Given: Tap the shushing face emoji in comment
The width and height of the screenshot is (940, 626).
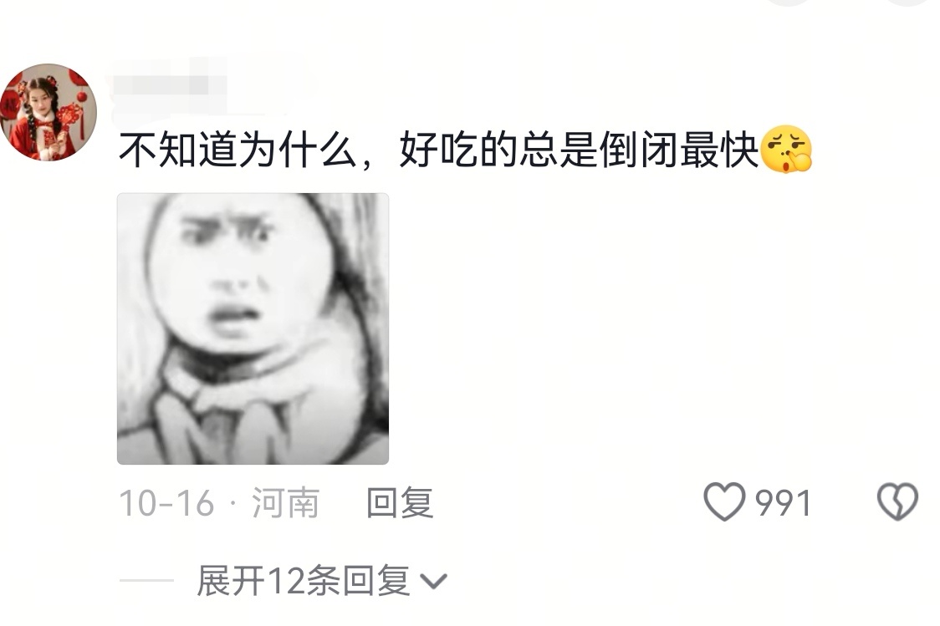Looking at the screenshot, I should click(786, 149).
